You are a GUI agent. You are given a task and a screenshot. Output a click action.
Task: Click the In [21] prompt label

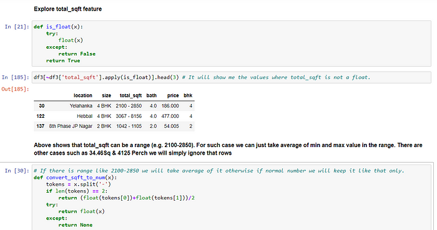point(17,27)
